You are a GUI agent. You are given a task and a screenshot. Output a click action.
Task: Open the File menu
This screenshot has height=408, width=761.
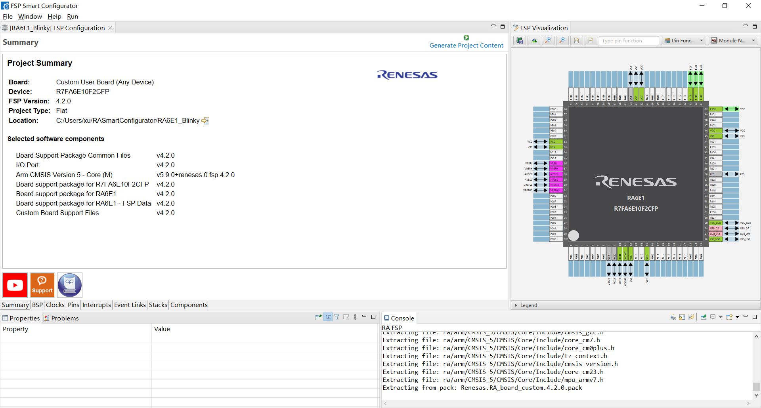pyautogui.click(x=8, y=17)
